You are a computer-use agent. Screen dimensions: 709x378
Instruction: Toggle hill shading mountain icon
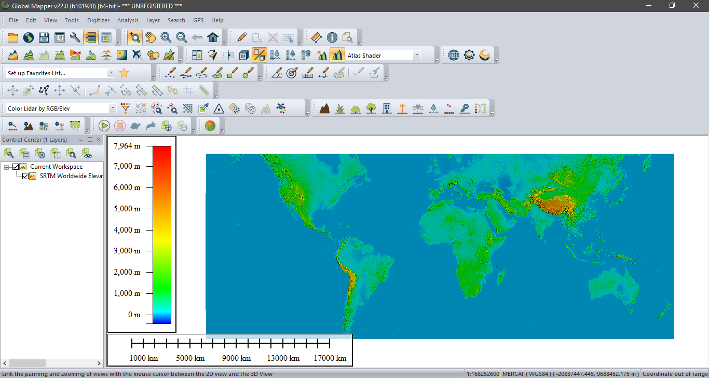click(x=337, y=55)
